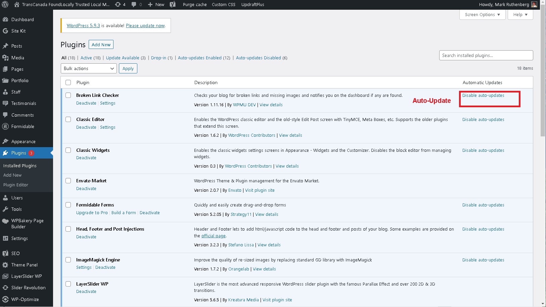Click the Theme Panel gear icon
The height and width of the screenshot is (307, 546).
(5, 265)
